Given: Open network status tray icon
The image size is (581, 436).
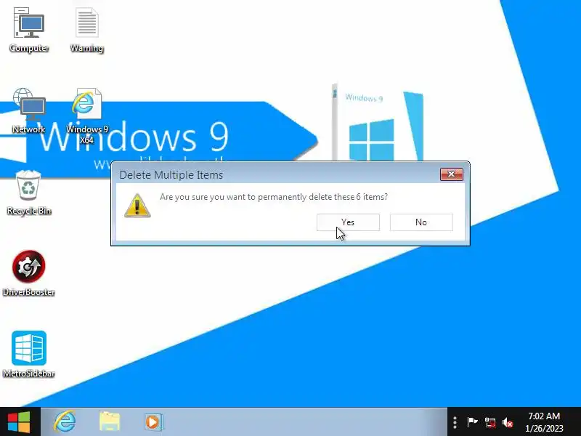Looking at the screenshot, I should click(x=490, y=422).
